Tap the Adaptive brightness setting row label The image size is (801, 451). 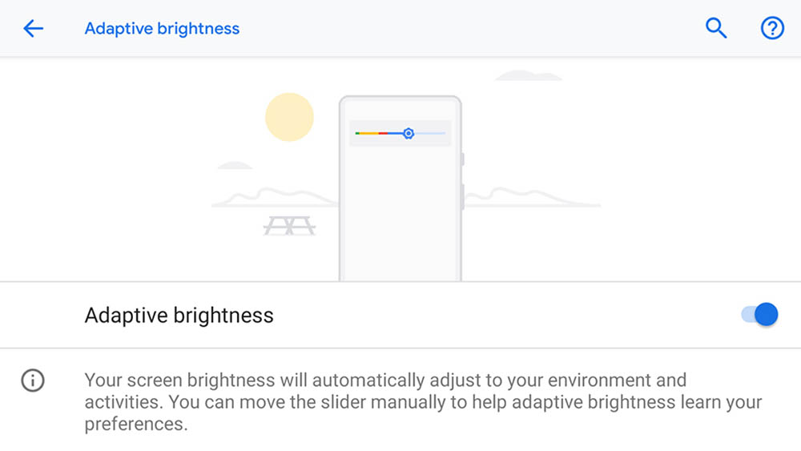coord(179,315)
